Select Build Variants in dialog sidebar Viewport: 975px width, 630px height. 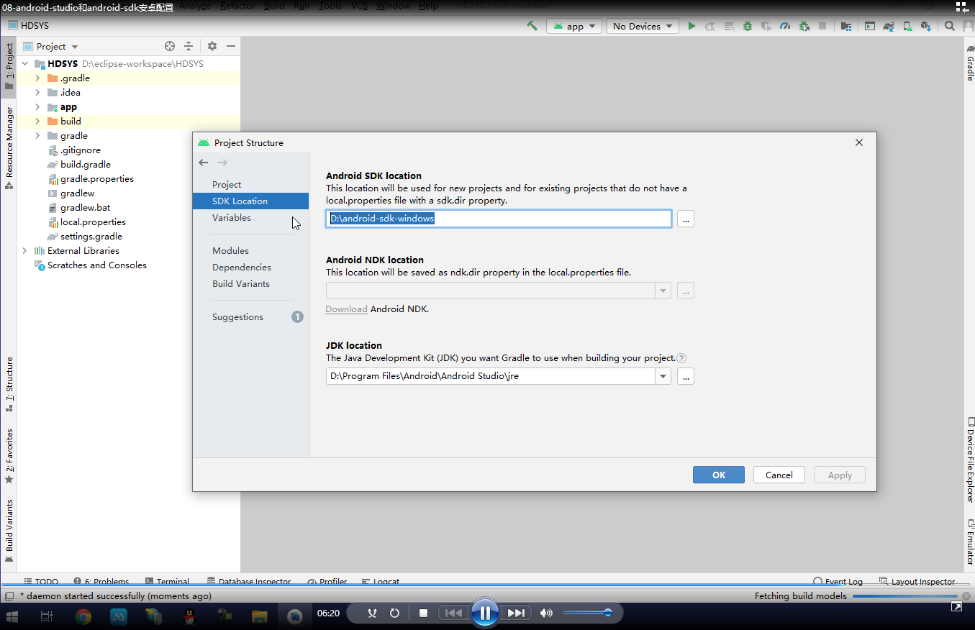coord(241,283)
